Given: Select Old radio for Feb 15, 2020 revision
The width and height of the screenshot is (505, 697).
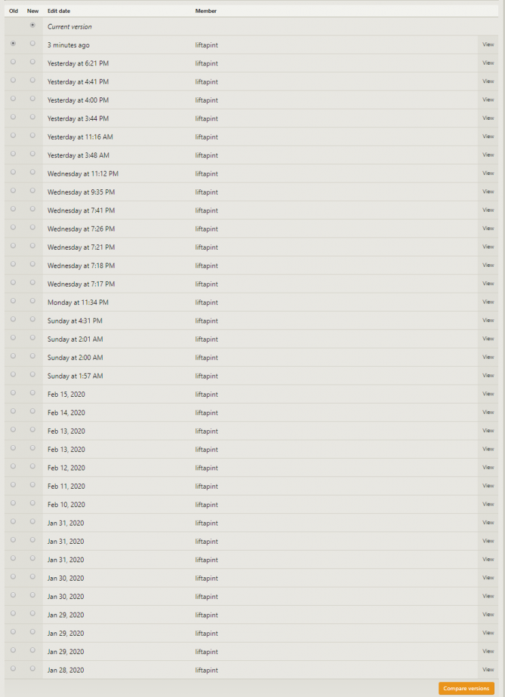Looking at the screenshot, I should 14,393.
